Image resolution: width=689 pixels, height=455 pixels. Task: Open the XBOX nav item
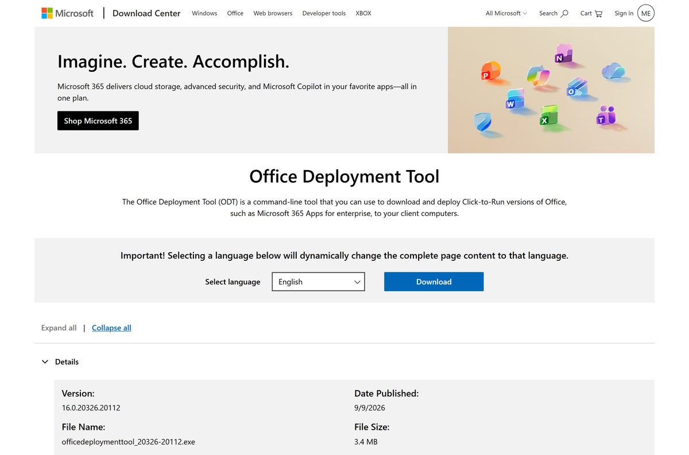click(x=363, y=13)
